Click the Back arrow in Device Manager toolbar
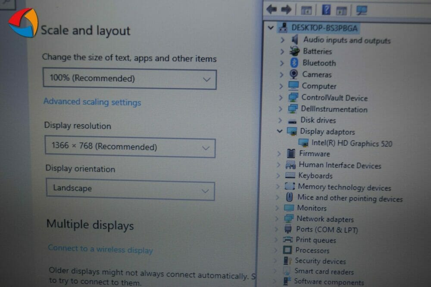Viewport: 431px width, 287px height. [272, 9]
